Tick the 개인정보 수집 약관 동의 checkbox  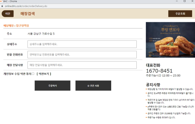(x=33, y=74)
